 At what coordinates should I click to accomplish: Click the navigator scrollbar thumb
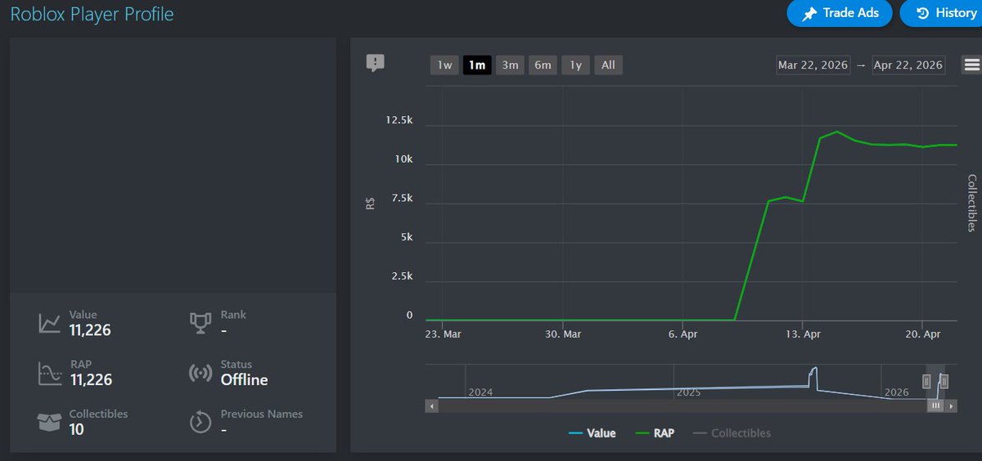click(936, 405)
